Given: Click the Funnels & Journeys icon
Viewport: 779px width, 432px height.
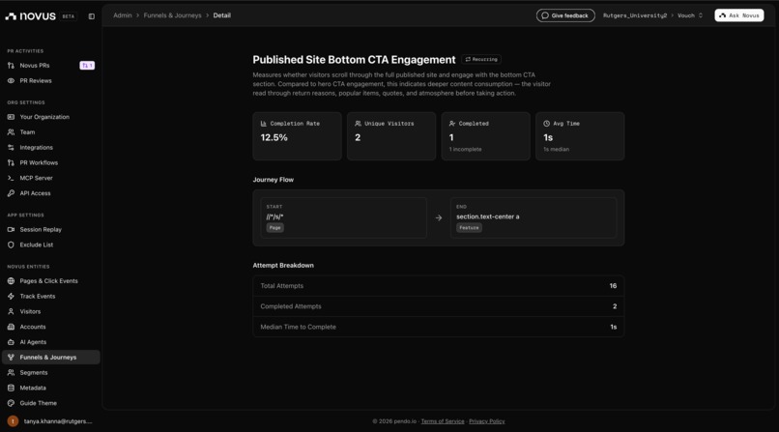Looking at the screenshot, I should tap(11, 358).
